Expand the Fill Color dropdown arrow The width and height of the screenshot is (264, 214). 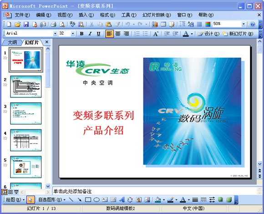pyautogui.click(x=164, y=200)
